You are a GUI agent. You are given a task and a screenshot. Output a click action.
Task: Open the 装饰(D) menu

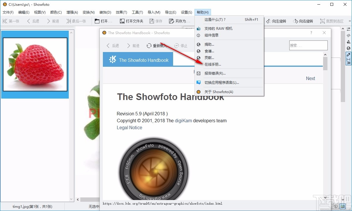pyautogui.click(x=105, y=12)
